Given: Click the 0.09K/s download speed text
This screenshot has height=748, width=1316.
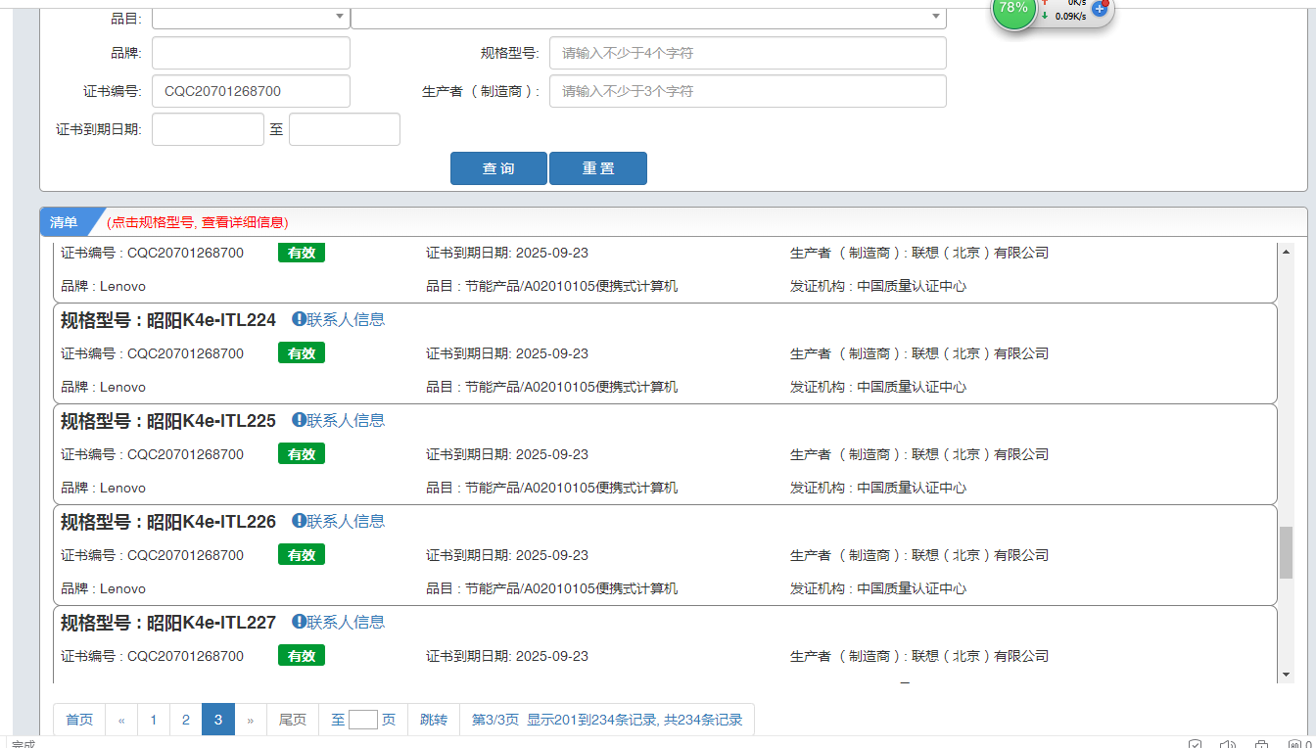Looking at the screenshot, I should coord(1070,16).
